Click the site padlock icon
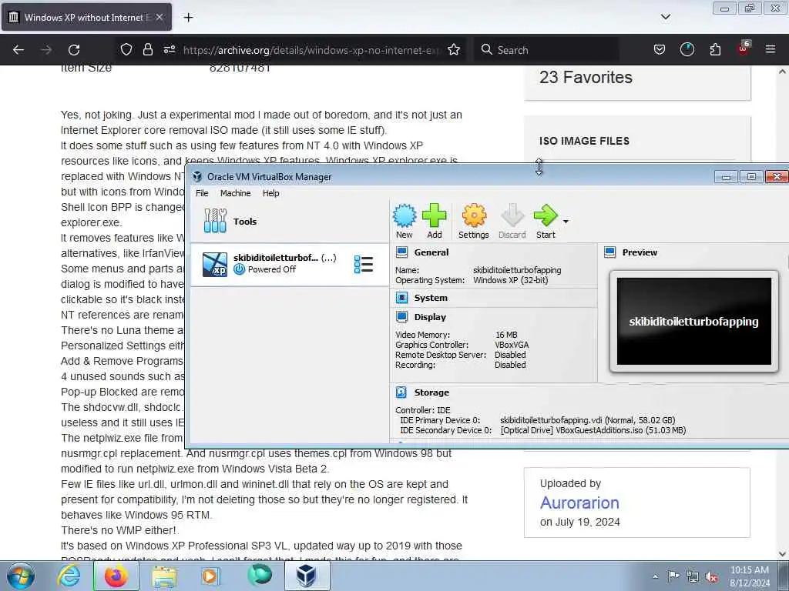This screenshot has height=591, width=789. pyautogui.click(x=147, y=49)
